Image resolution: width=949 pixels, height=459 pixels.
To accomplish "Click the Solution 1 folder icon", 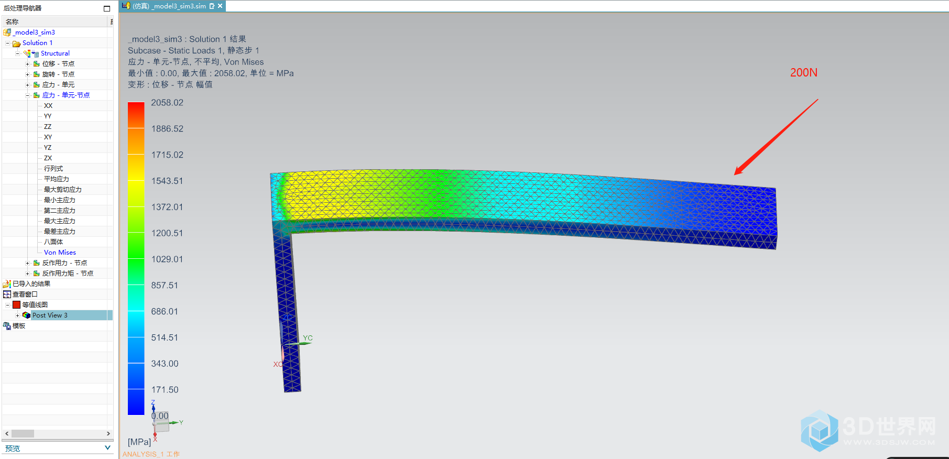I will coord(16,43).
